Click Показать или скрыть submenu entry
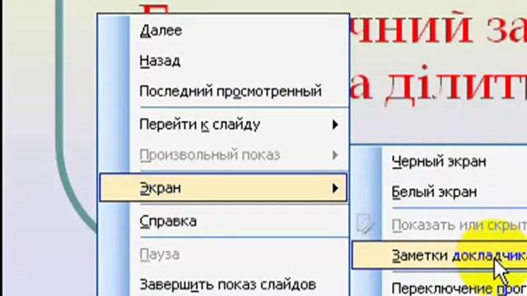 [439, 225]
